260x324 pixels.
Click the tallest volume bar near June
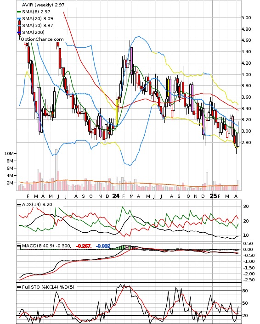(56, 170)
